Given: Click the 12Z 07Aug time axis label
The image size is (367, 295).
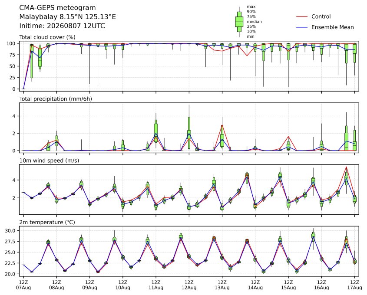Looking at the screenshot, I should click(23, 285).
